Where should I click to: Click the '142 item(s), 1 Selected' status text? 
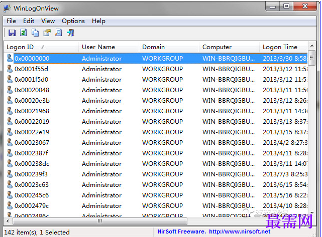pyautogui.click(x=37, y=232)
